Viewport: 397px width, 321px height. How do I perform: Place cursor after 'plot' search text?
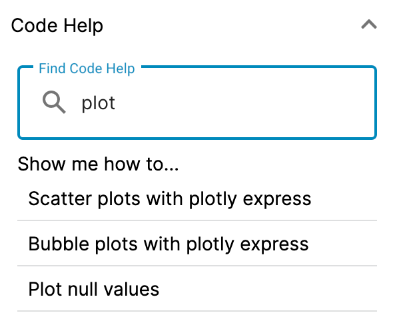[116, 103]
